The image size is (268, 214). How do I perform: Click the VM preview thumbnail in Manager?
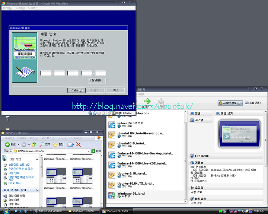point(239,134)
